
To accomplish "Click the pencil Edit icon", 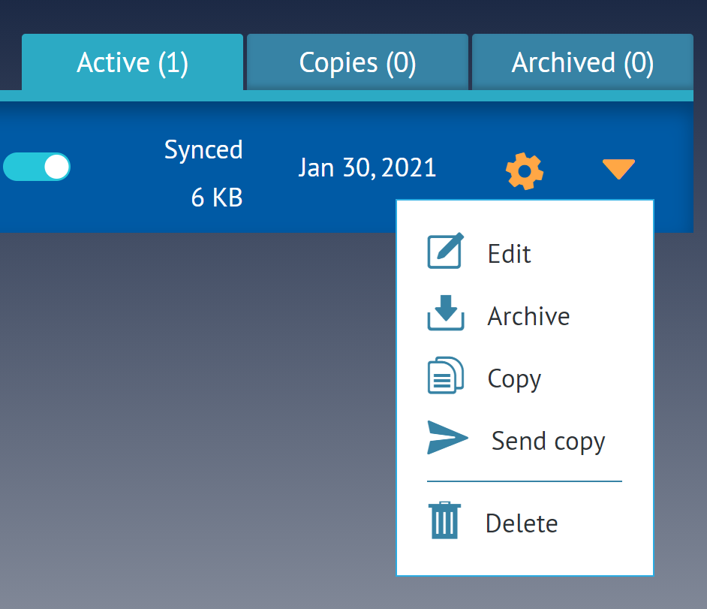I will (446, 251).
